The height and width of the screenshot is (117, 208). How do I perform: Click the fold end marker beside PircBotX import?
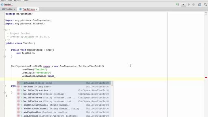(x=5, y=24)
